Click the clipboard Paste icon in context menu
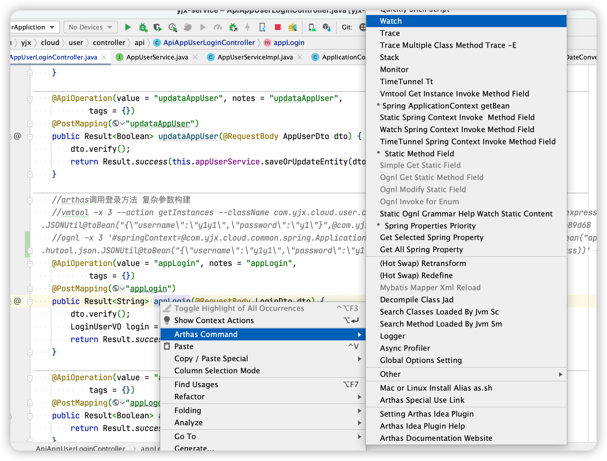Image resolution: width=607 pixels, height=461 pixels. (167, 346)
